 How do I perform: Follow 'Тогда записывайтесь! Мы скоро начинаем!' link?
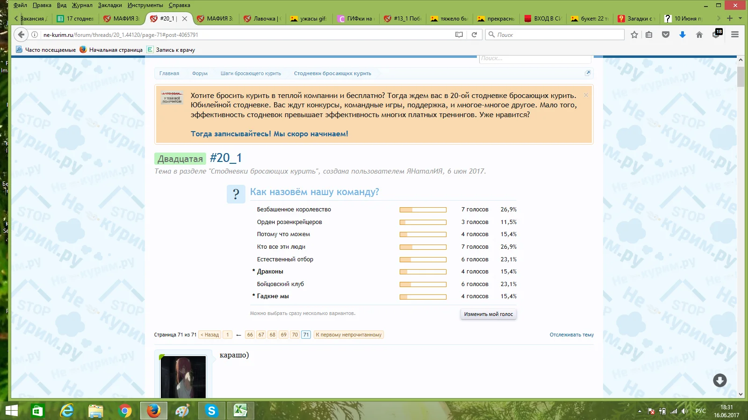(x=269, y=134)
